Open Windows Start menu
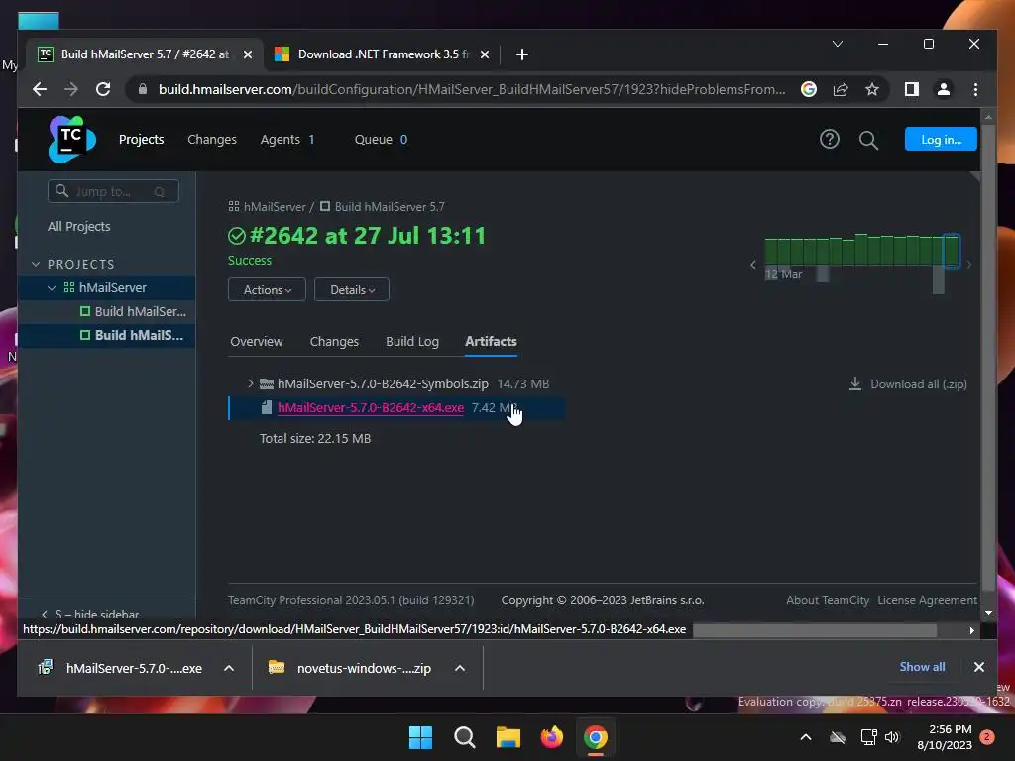This screenshot has width=1015, height=761. pyautogui.click(x=420, y=737)
